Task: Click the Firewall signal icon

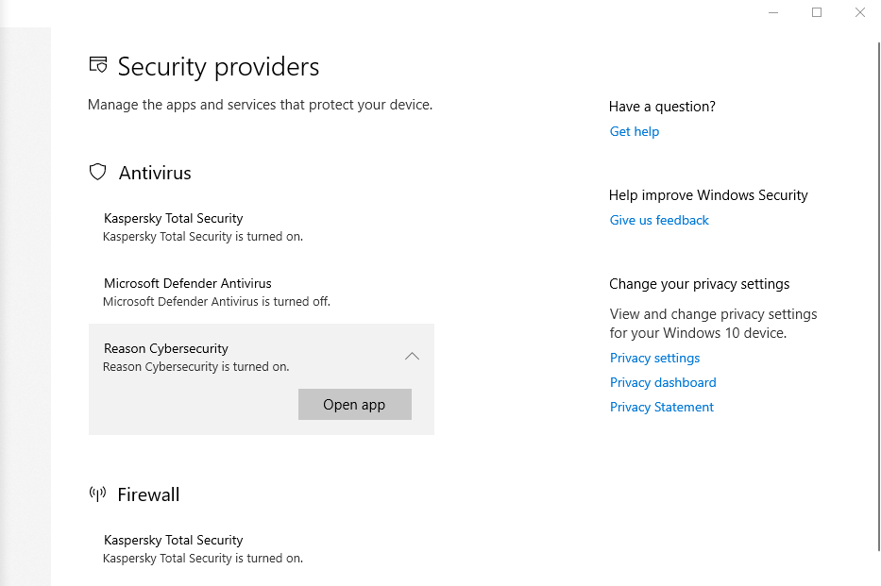Action: [x=97, y=494]
